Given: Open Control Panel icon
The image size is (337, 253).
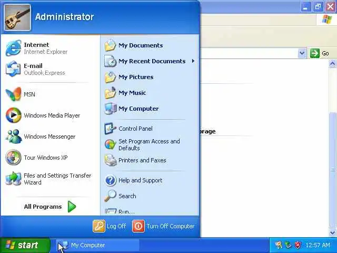Looking at the screenshot, I should [x=110, y=129].
